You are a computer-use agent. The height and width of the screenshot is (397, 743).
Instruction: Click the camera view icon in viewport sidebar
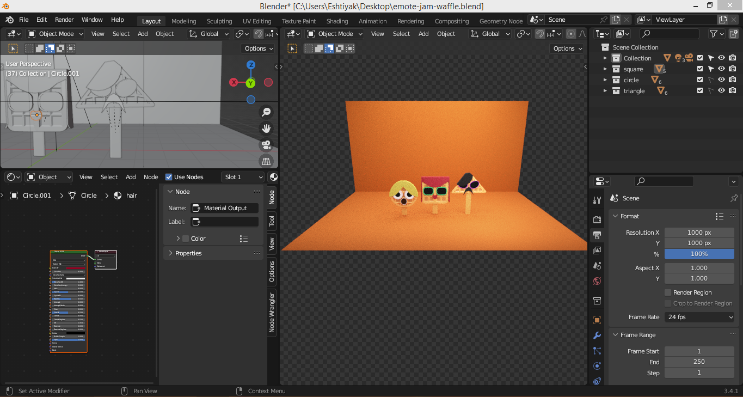pyautogui.click(x=266, y=145)
